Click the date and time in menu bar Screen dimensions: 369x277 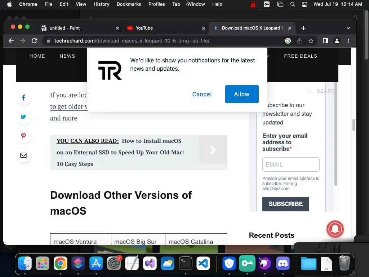click(x=338, y=4)
